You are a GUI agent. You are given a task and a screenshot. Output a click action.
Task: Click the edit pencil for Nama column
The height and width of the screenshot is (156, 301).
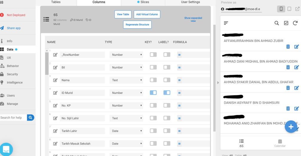[x=55, y=80]
